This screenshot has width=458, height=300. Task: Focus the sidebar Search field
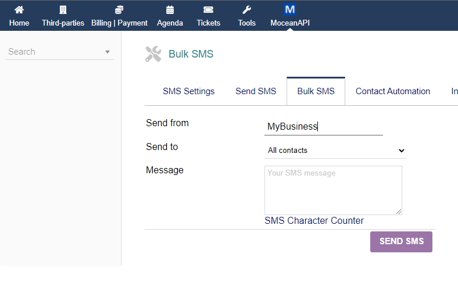53,52
